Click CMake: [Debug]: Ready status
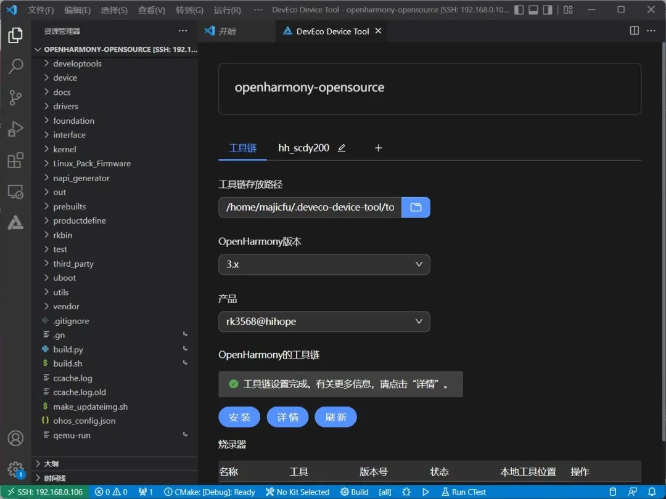 pyautogui.click(x=210, y=492)
